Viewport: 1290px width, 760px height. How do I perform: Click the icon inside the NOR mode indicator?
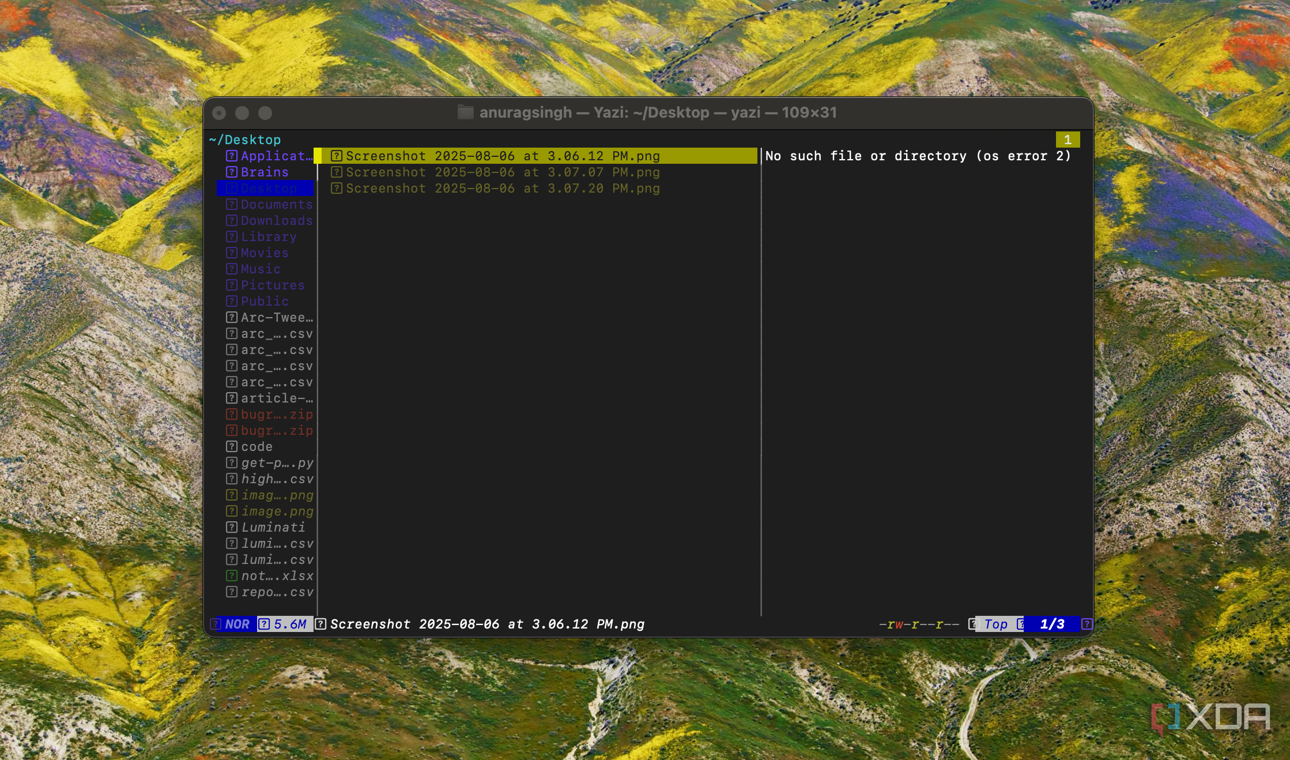coord(217,624)
